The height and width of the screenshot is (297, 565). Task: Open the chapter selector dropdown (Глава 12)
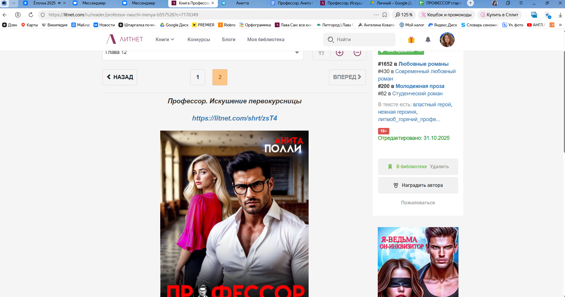203,54
